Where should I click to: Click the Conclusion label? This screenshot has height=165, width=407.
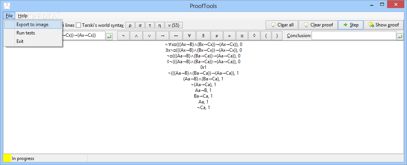299,36
